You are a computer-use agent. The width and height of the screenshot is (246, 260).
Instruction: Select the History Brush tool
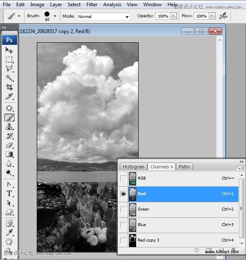point(9,136)
